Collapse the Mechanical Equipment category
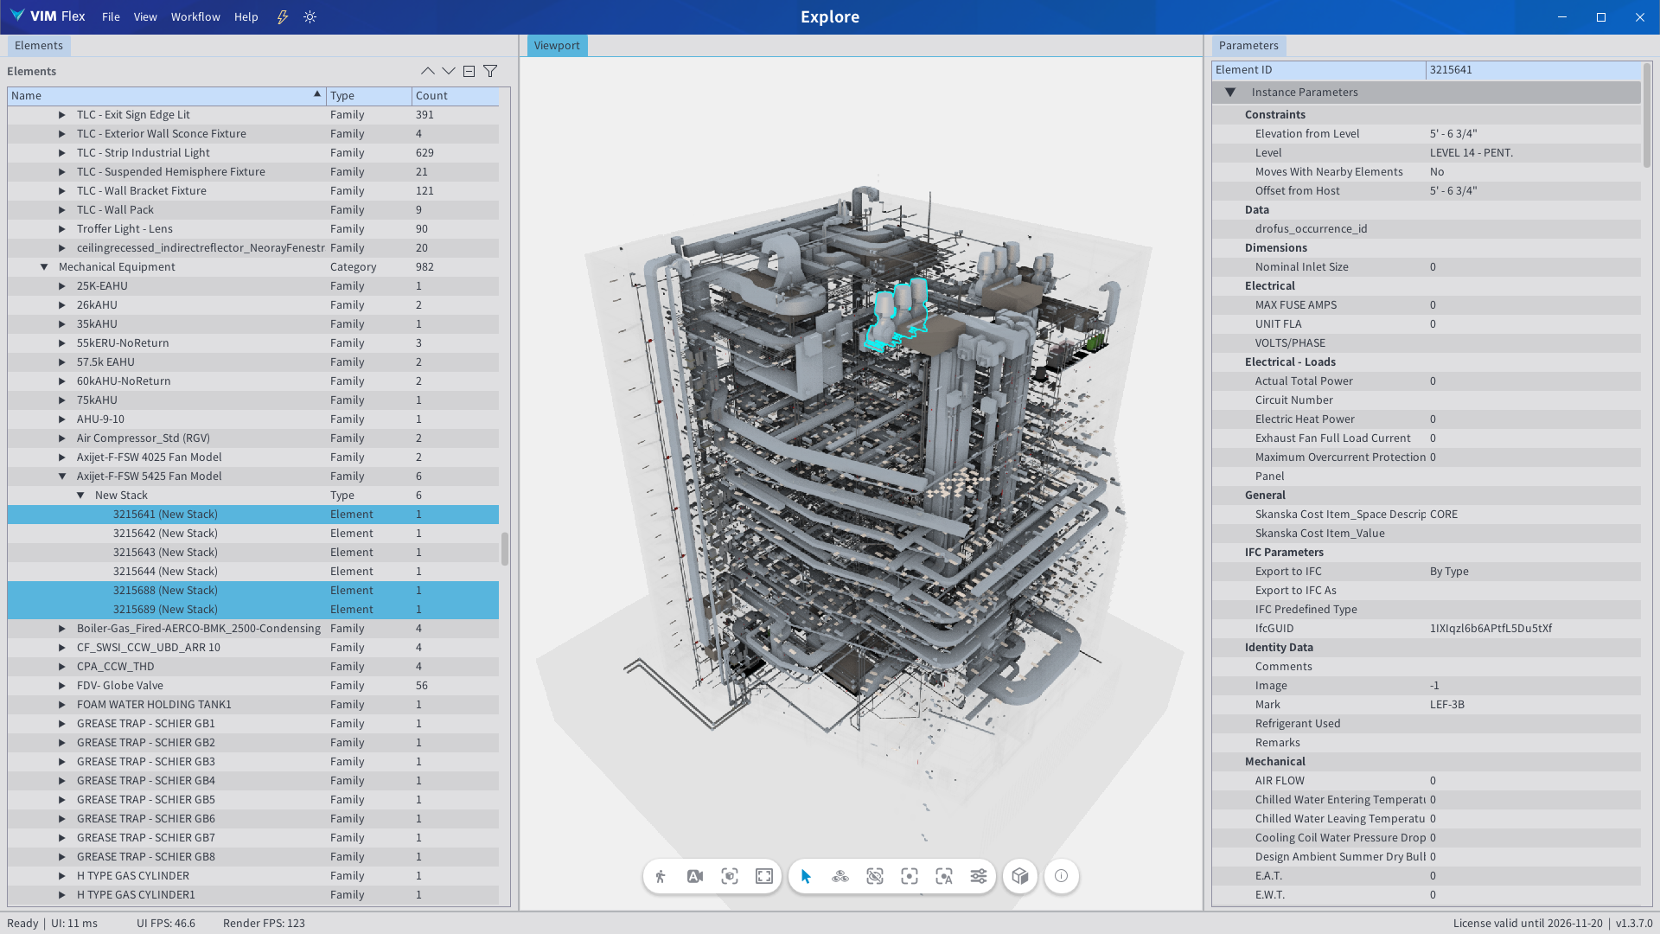1660x934 pixels. [x=44, y=266]
